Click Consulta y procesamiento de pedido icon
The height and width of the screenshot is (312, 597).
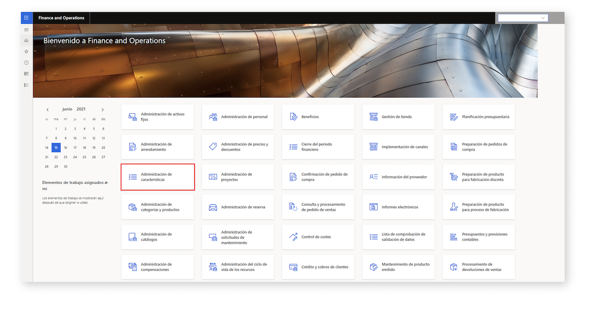tap(293, 207)
